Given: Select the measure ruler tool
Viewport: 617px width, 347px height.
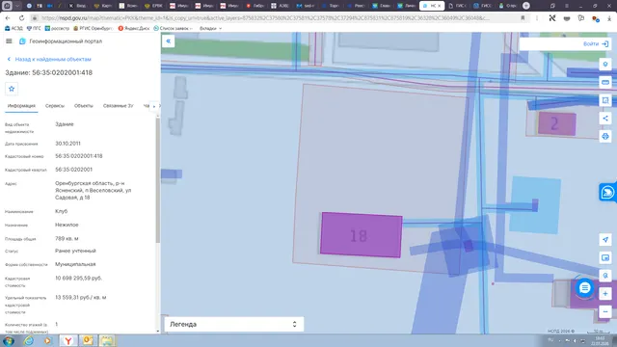Looking at the screenshot, I should 605,82.
